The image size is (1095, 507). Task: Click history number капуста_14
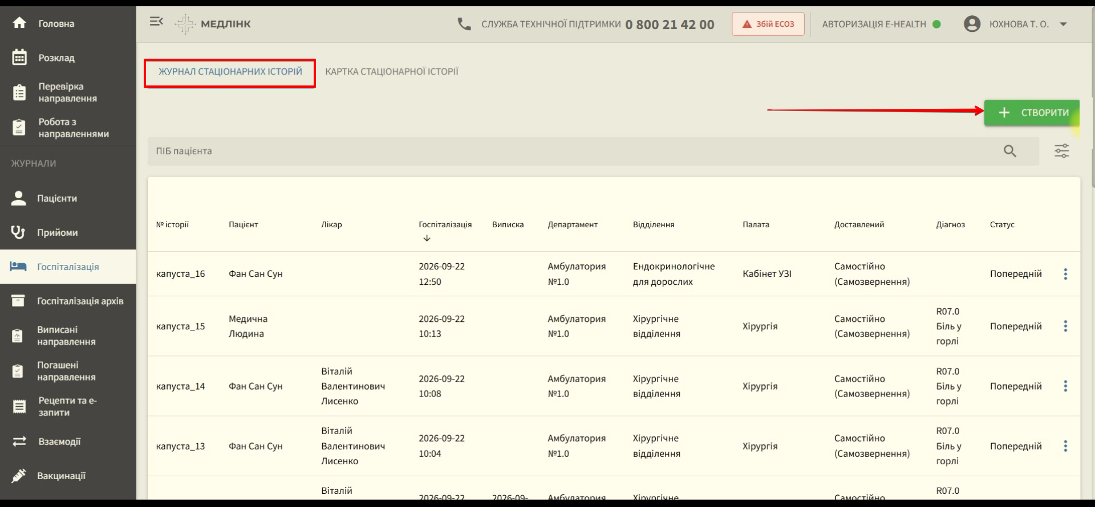[180, 386]
